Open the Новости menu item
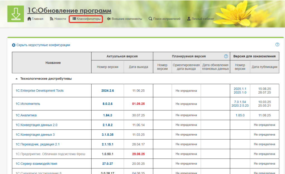Screen dimensions: 285x174 click(x=60, y=19)
